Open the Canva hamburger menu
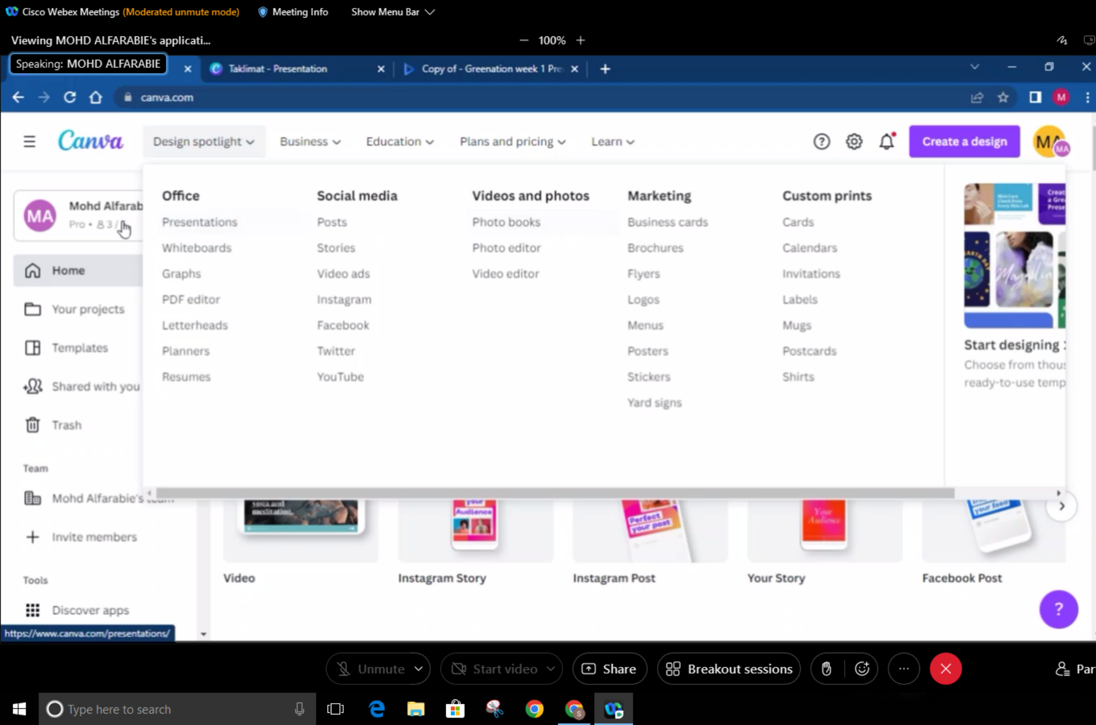The height and width of the screenshot is (725, 1096). pos(29,142)
